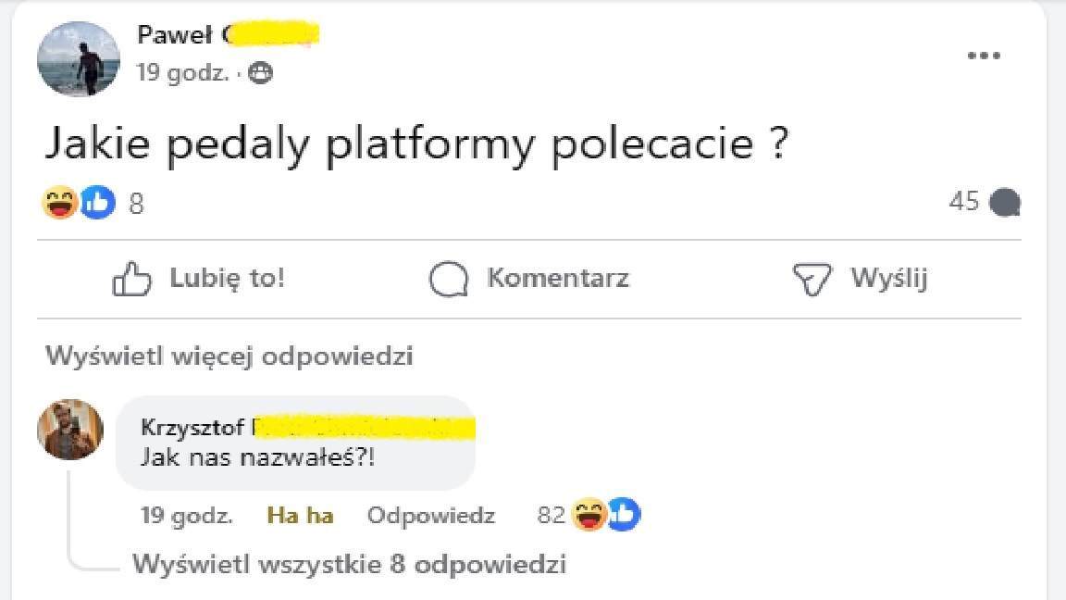
Task: Toggle the Ha ha reaction on comment
Action: coord(300,516)
